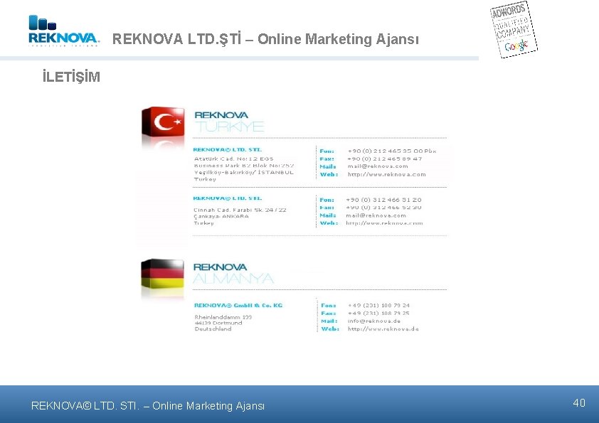Click the 'REKNOVA© GmbH & Co. KG' company name
599x423 pixels.
point(238,306)
